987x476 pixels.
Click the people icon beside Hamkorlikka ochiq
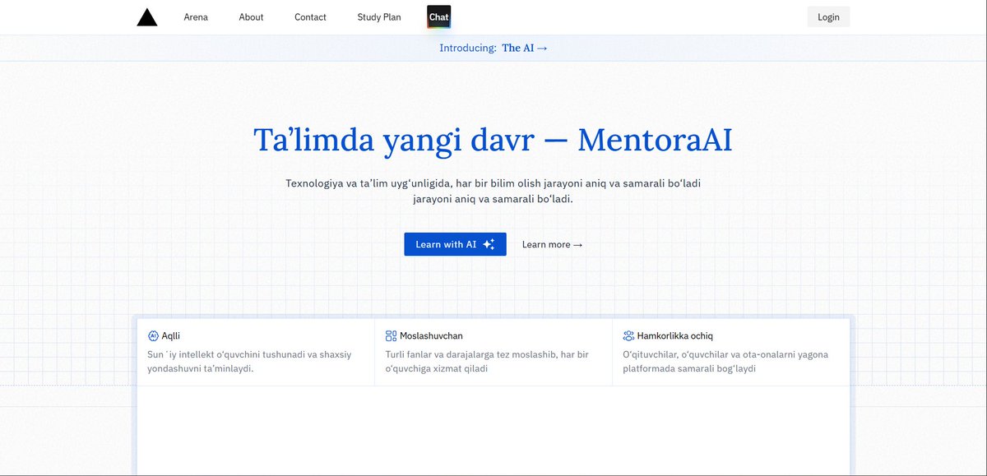628,335
